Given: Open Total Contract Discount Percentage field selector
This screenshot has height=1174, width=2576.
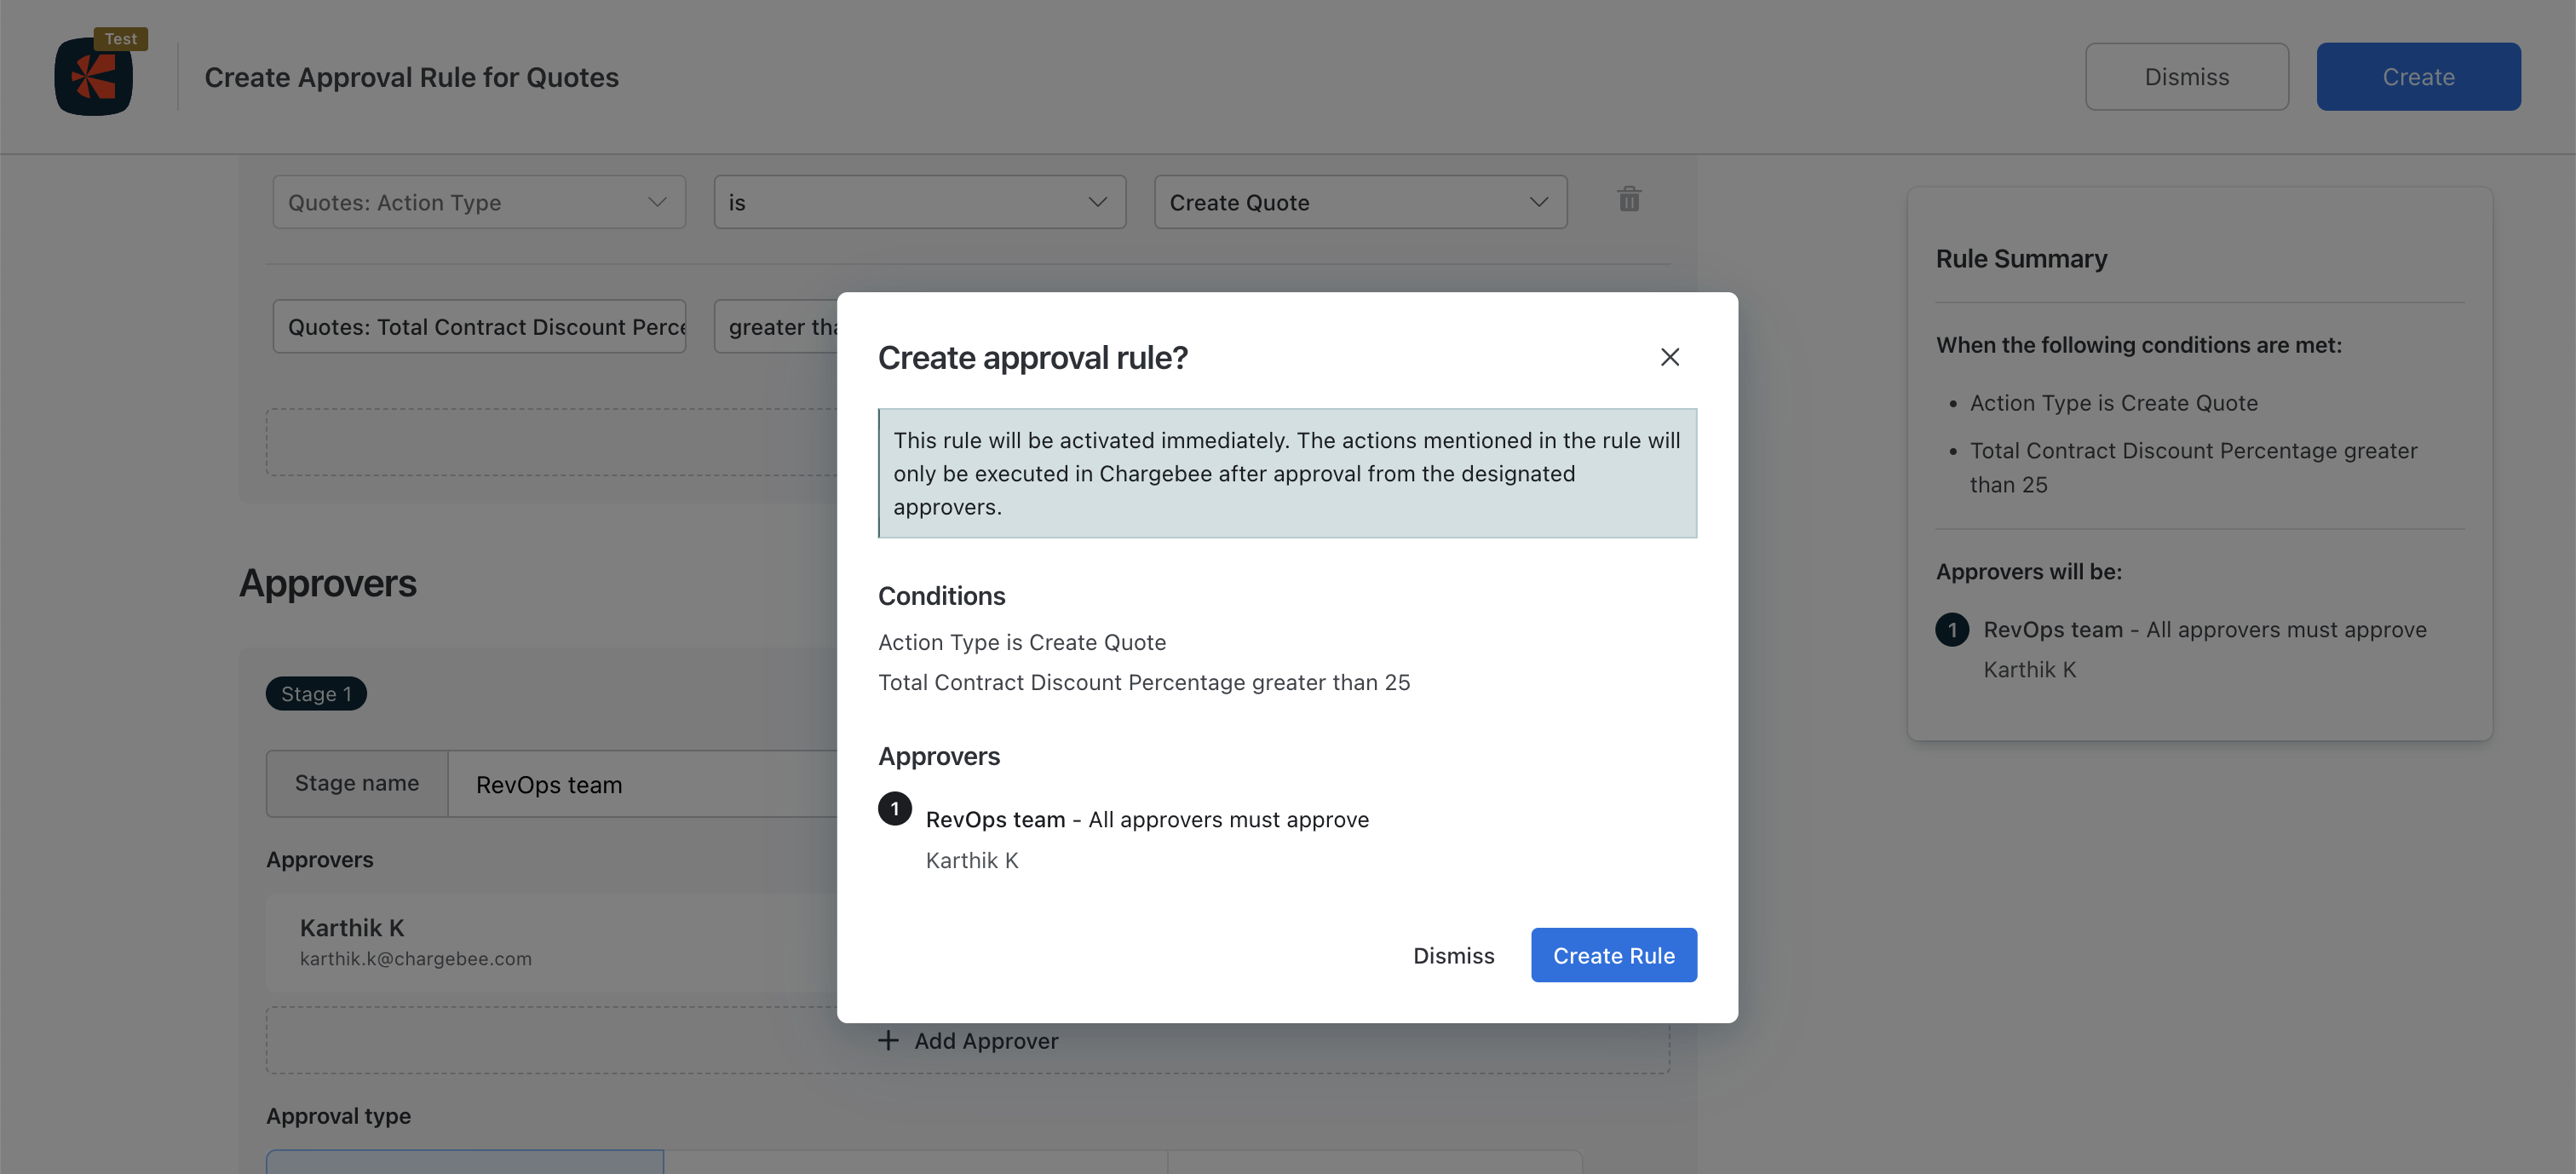Looking at the screenshot, I should click(478, 327).
